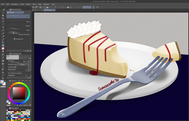Click the Open file folder icon

point(47,7)
